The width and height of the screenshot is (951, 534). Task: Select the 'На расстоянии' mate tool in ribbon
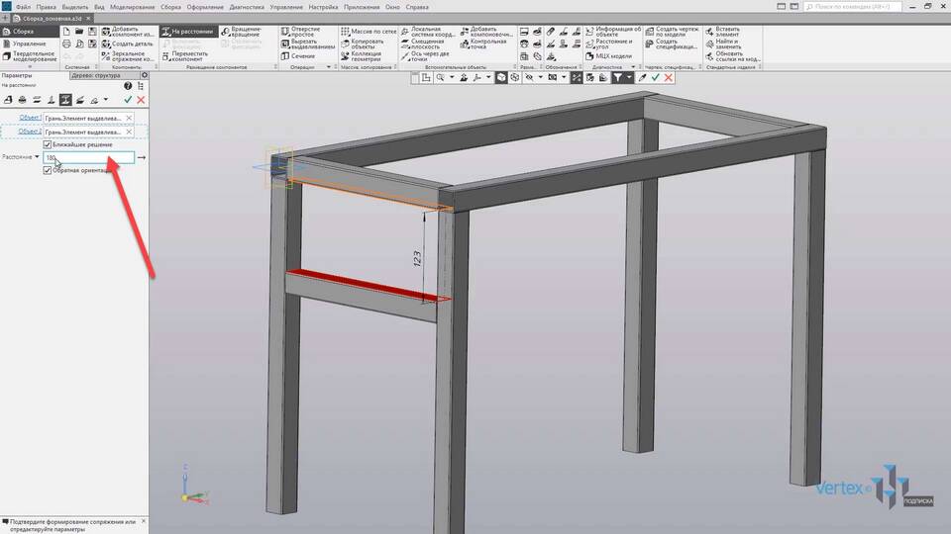pyautogui.click(x=191, y=32)
